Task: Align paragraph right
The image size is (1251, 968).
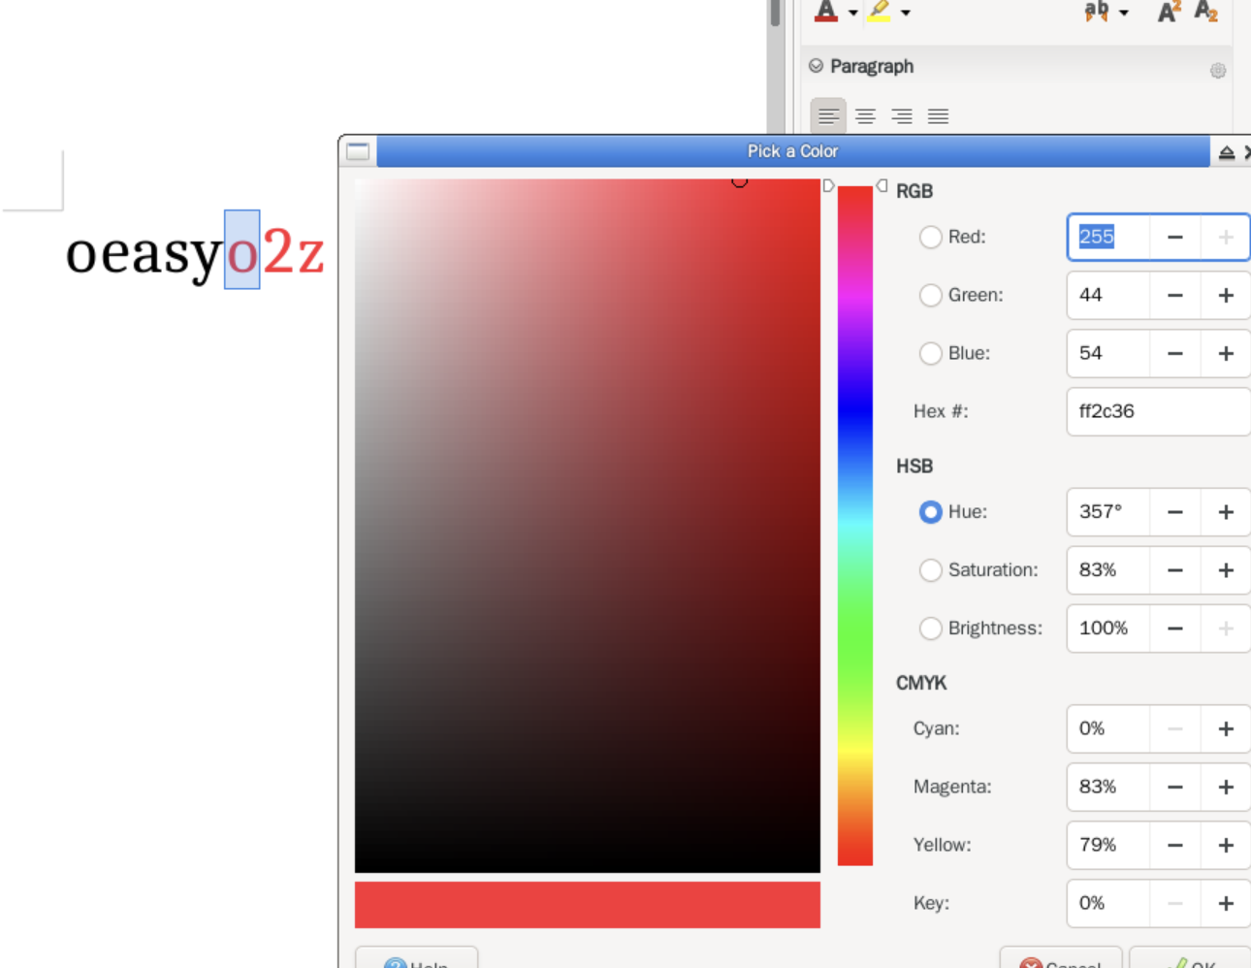Action: (902, 116)
